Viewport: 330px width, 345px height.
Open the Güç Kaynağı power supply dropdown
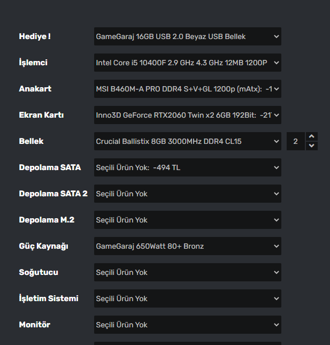pyautogui.click(x=187, y=246)
